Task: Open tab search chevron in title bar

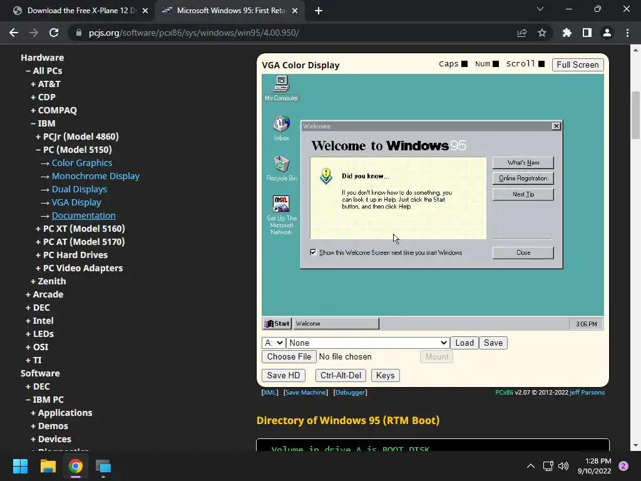Action: pos(540,9)
